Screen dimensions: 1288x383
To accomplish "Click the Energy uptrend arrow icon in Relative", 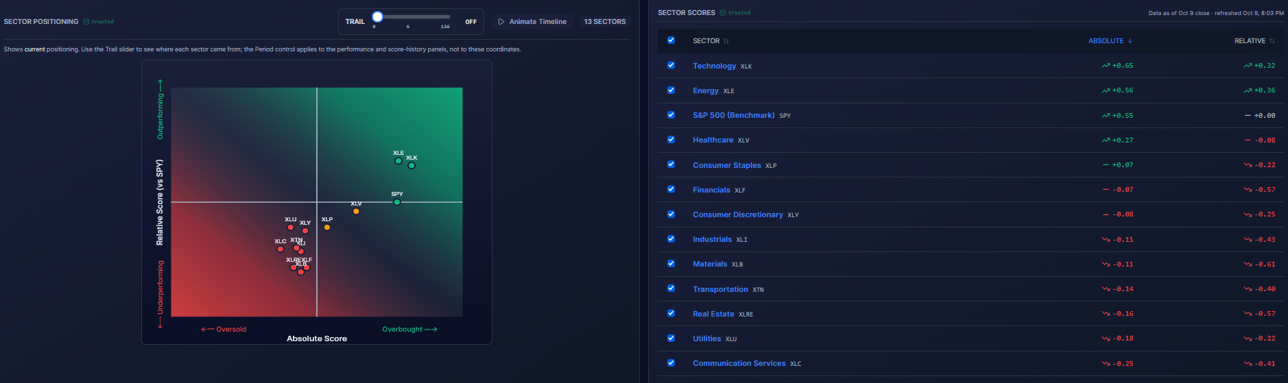I will click(1248, 90).
